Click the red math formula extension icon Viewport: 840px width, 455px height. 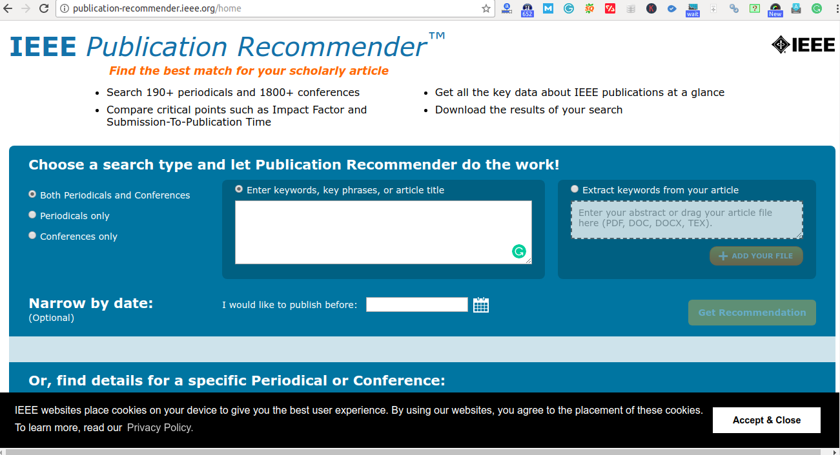[610, 8]
